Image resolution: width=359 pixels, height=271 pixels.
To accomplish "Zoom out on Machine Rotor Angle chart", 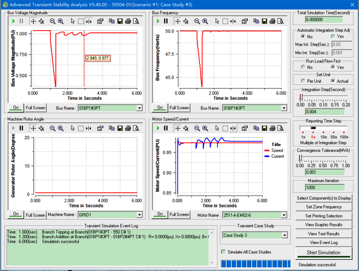I will pyautogui.click(x=52, y=128).
